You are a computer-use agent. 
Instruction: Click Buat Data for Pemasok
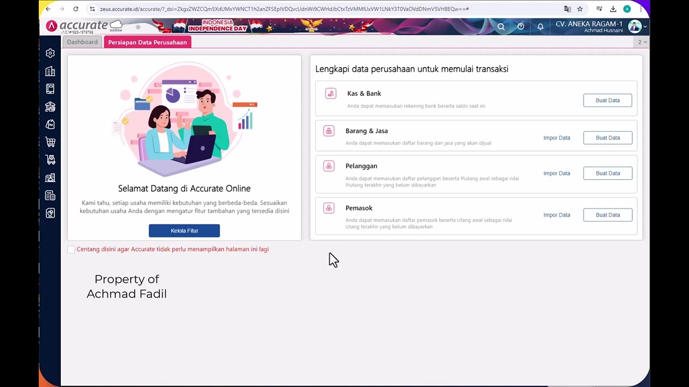(608, 215)
